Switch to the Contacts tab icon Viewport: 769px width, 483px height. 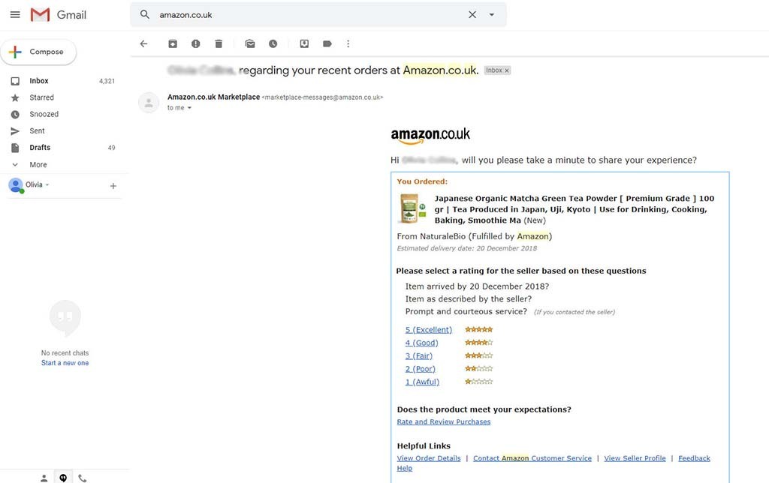[x=44, y=478]
